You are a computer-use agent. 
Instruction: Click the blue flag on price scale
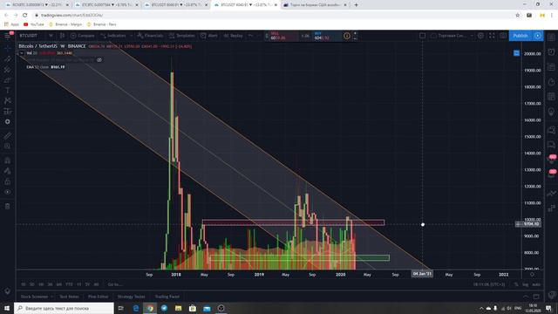(x=516, y=53)
